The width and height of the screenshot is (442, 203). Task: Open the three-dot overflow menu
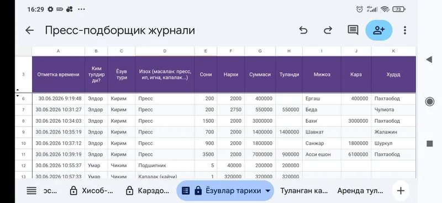(x=405, y=30)
